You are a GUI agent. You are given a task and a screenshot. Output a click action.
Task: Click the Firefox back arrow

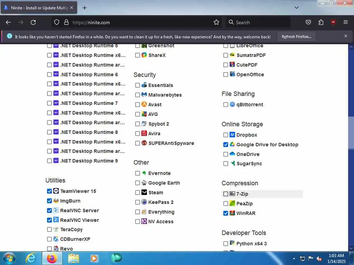[x=8, y=22]
